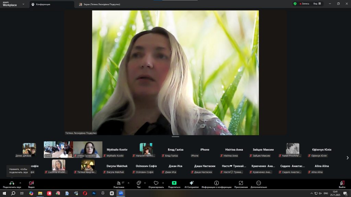Open the View layout dropdown
The height and width of the screenshot is (197, 351).
(317, 4)
